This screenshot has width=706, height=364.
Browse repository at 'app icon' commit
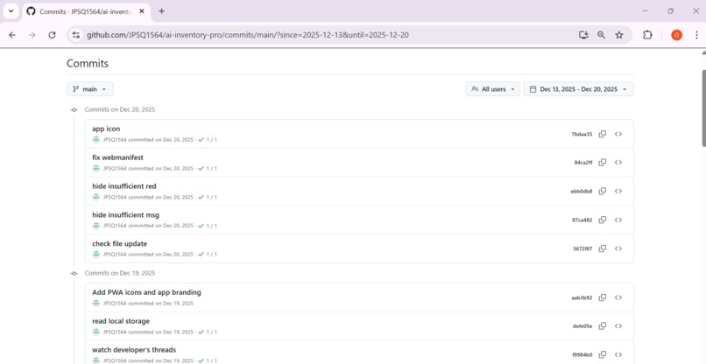(618, 134)
